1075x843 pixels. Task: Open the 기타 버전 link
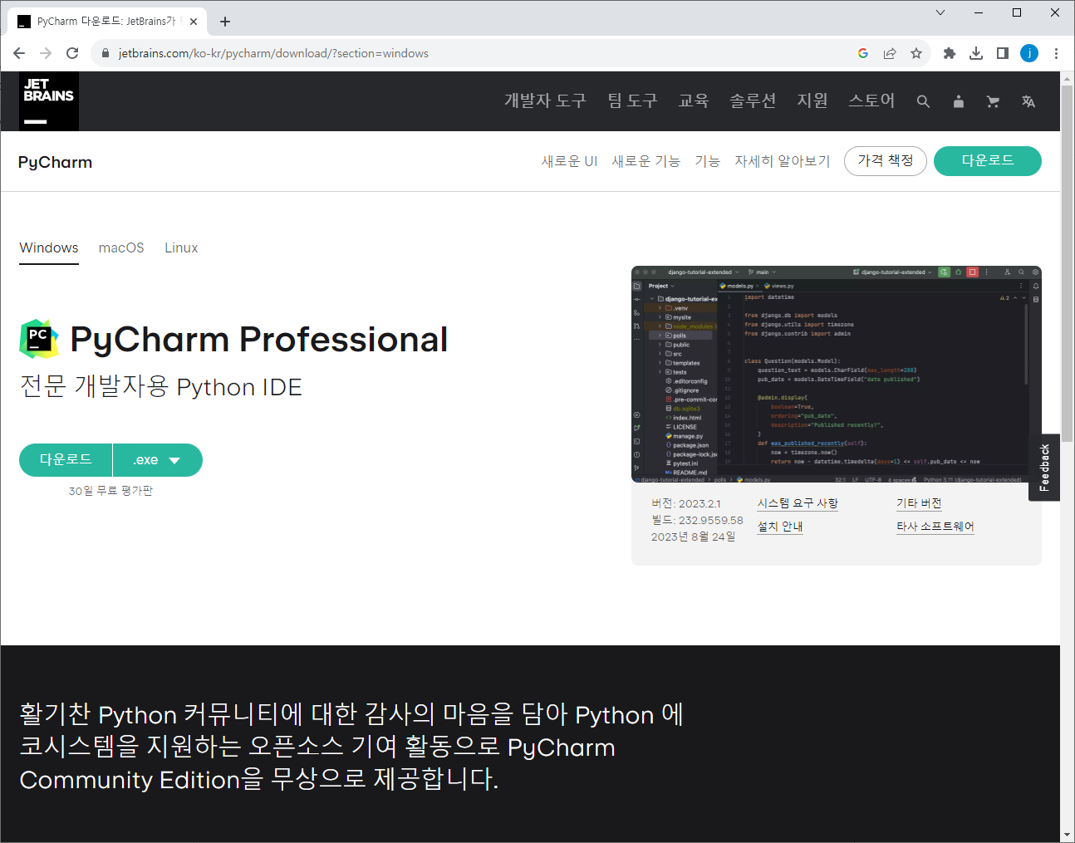pos(919,503)
